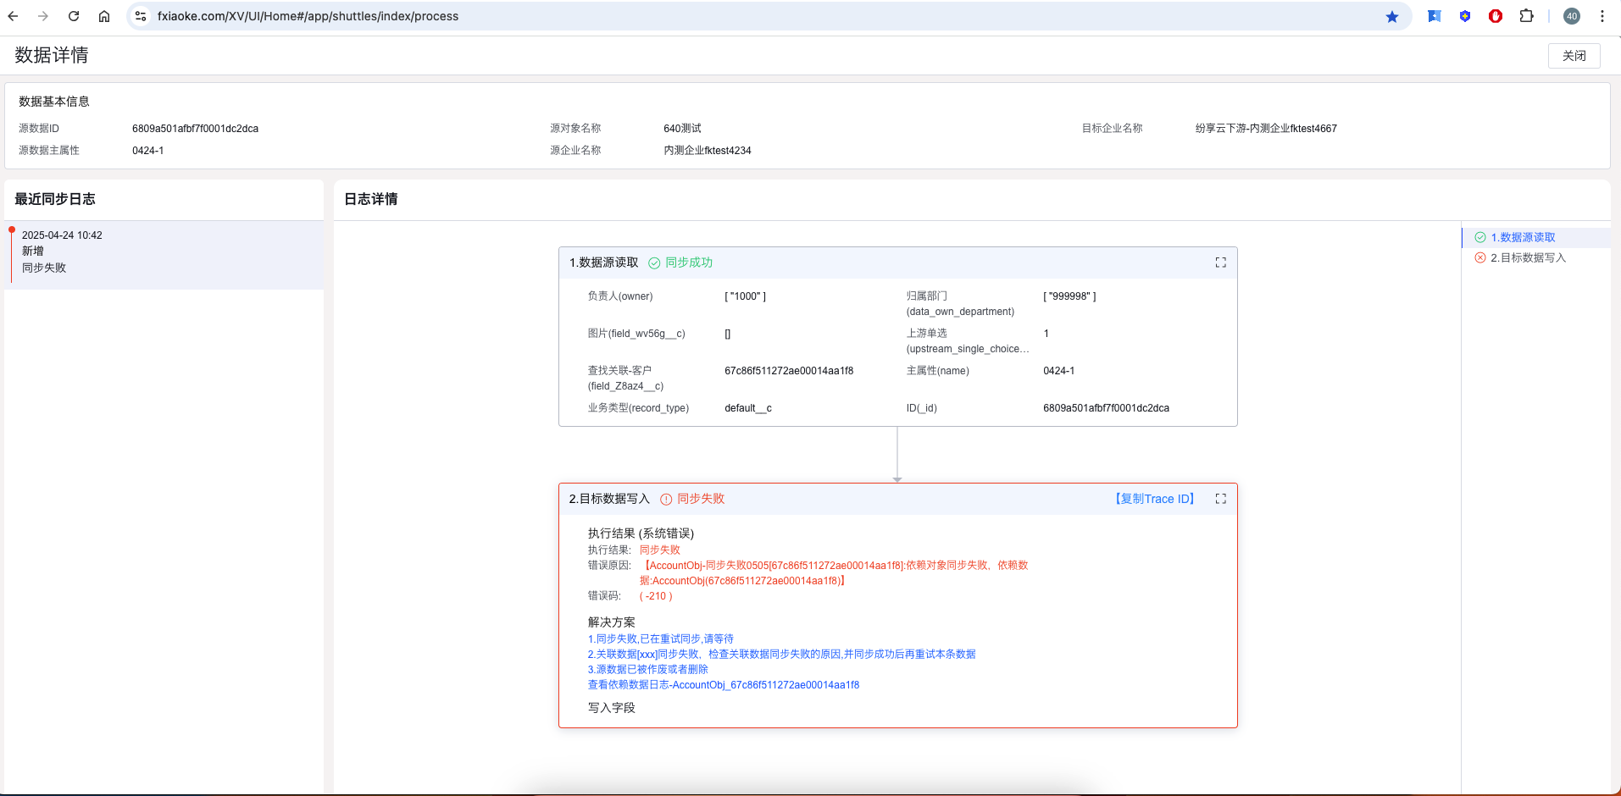Click 纷享云下游-内测企业fktest4667 value
The height and width of the screenshot is (796, 1621).
(1266, 129)
